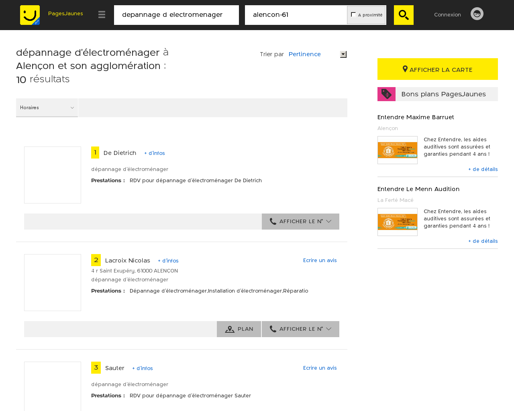Click the Sauter listing thumbnail

(53, 386)
